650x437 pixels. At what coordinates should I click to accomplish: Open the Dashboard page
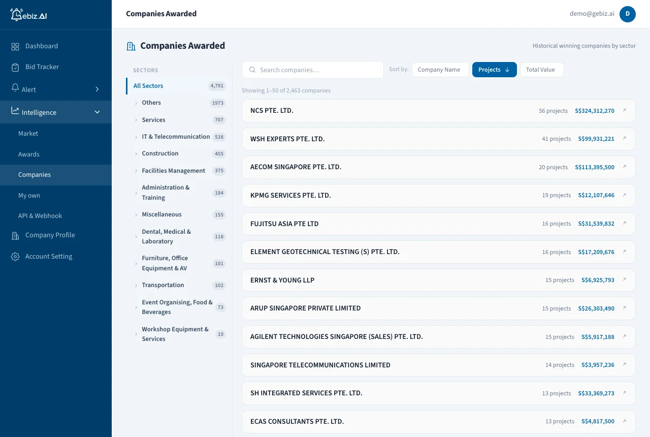pyautogui.click(x=56, y=46)
